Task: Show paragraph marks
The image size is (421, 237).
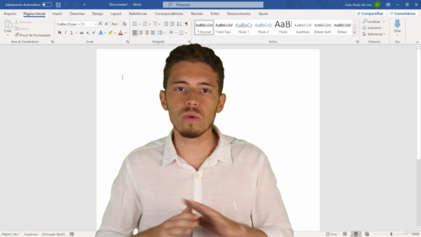Action: (186, 24)
